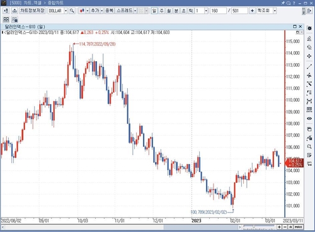The width and height of the screenshot is (315, 232).
Task: Expand the disabled line-style dropdown arrow
Action: point(146,11)
